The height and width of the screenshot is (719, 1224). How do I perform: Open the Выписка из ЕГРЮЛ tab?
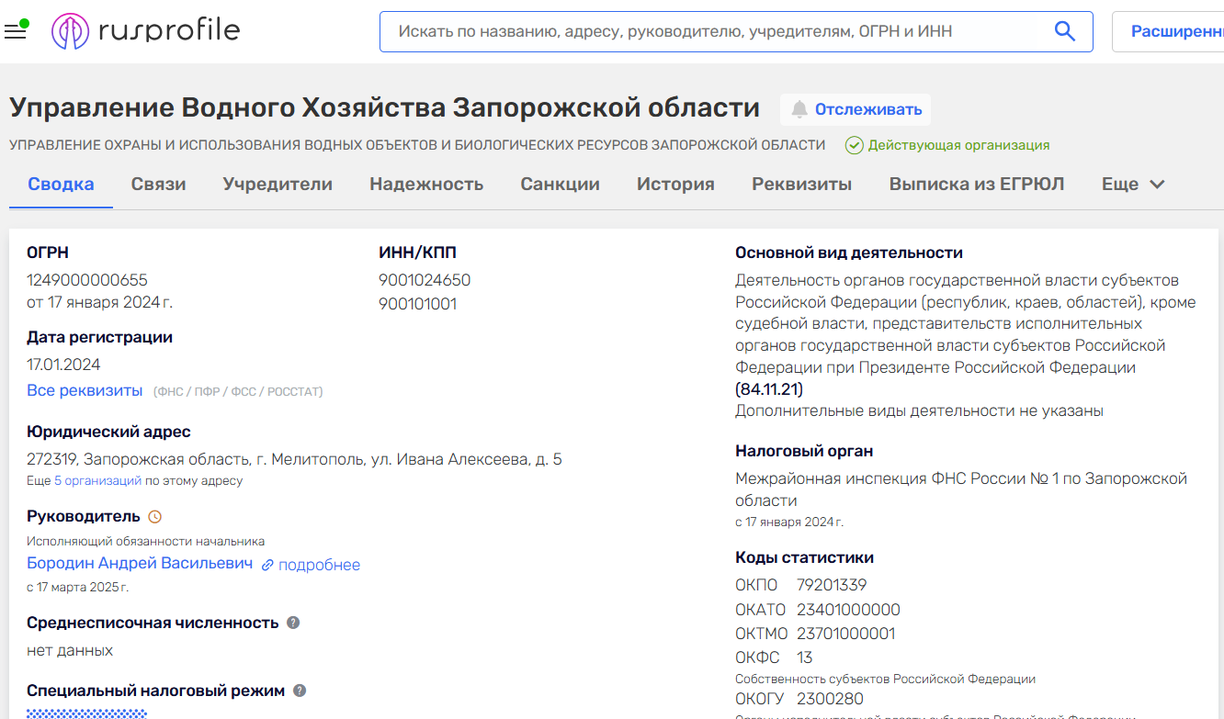(x=976, y=185)
